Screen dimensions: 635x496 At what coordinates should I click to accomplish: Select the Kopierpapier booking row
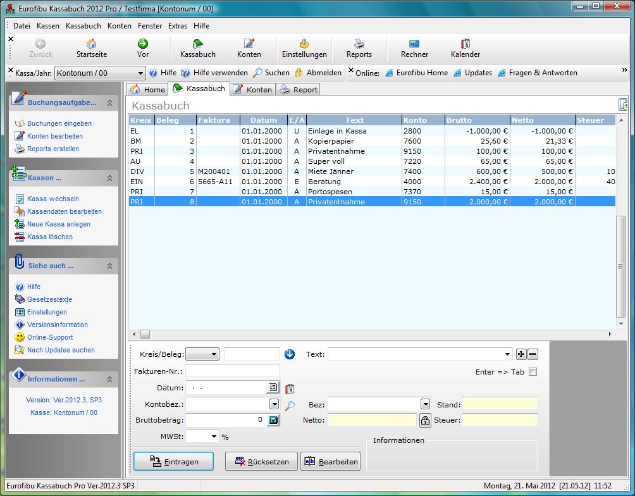point(372,141)
